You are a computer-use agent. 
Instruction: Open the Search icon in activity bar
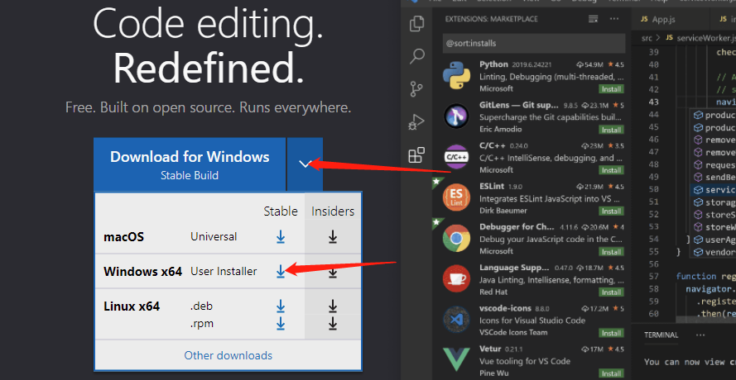point(416,57)
